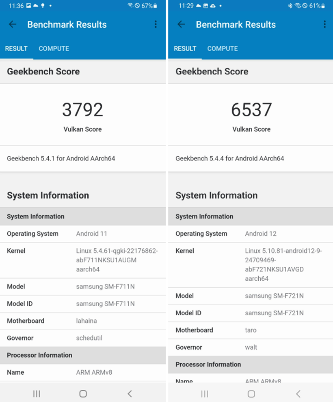Tap Geekbench 5.4.1 for Android AArch64 text
Viewport: 333px width, 402px height.
pyautogui.click(x=61, y=158)
